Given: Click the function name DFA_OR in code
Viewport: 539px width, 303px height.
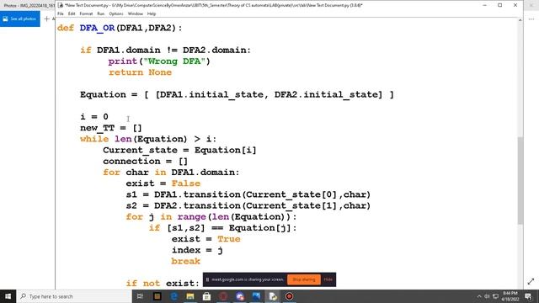Looking at the screenshot, I should point(97,28).
